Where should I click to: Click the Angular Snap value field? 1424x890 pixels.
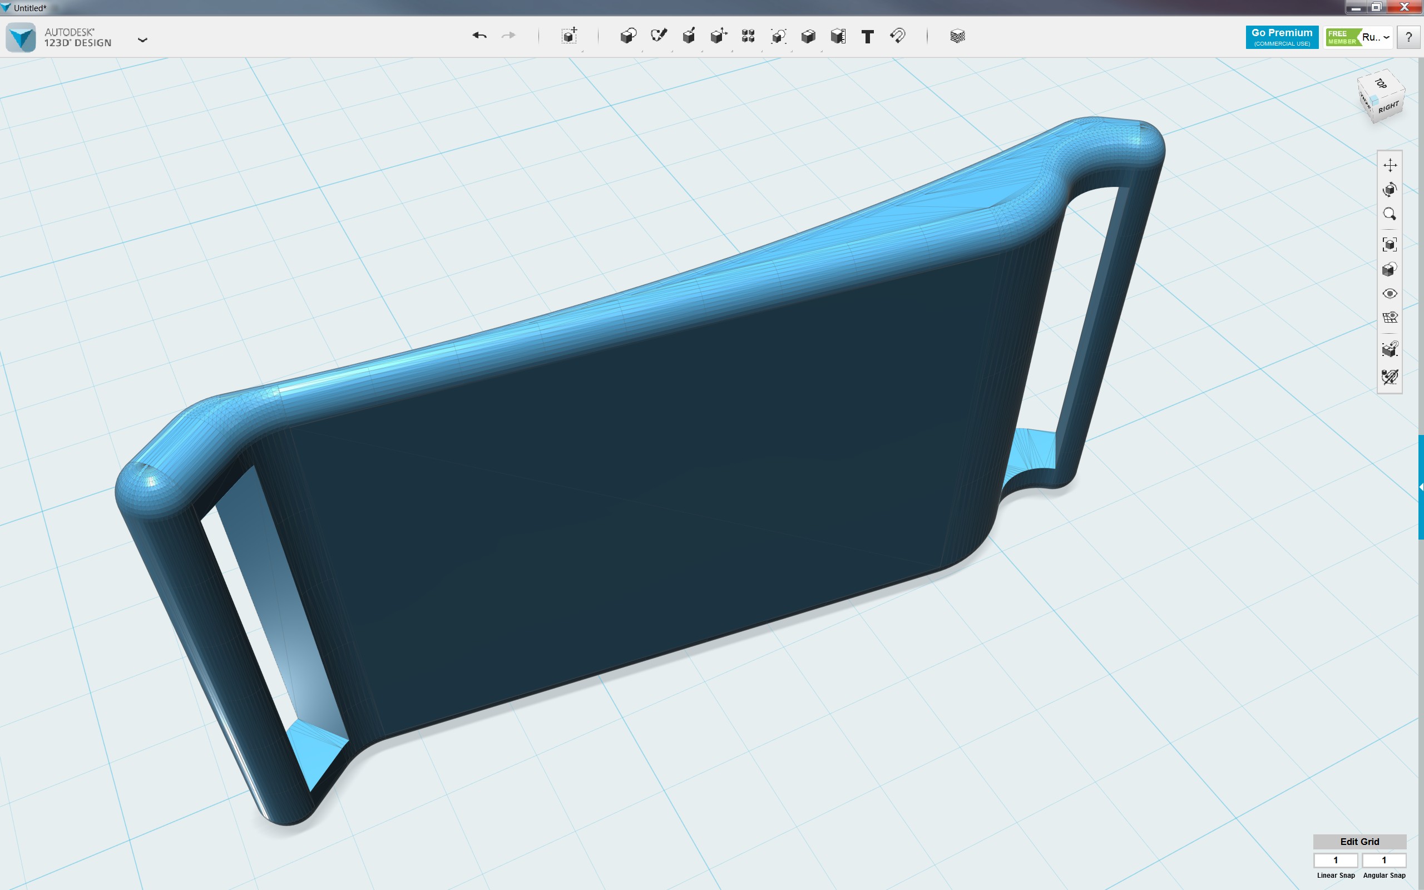pos(1384,860)
